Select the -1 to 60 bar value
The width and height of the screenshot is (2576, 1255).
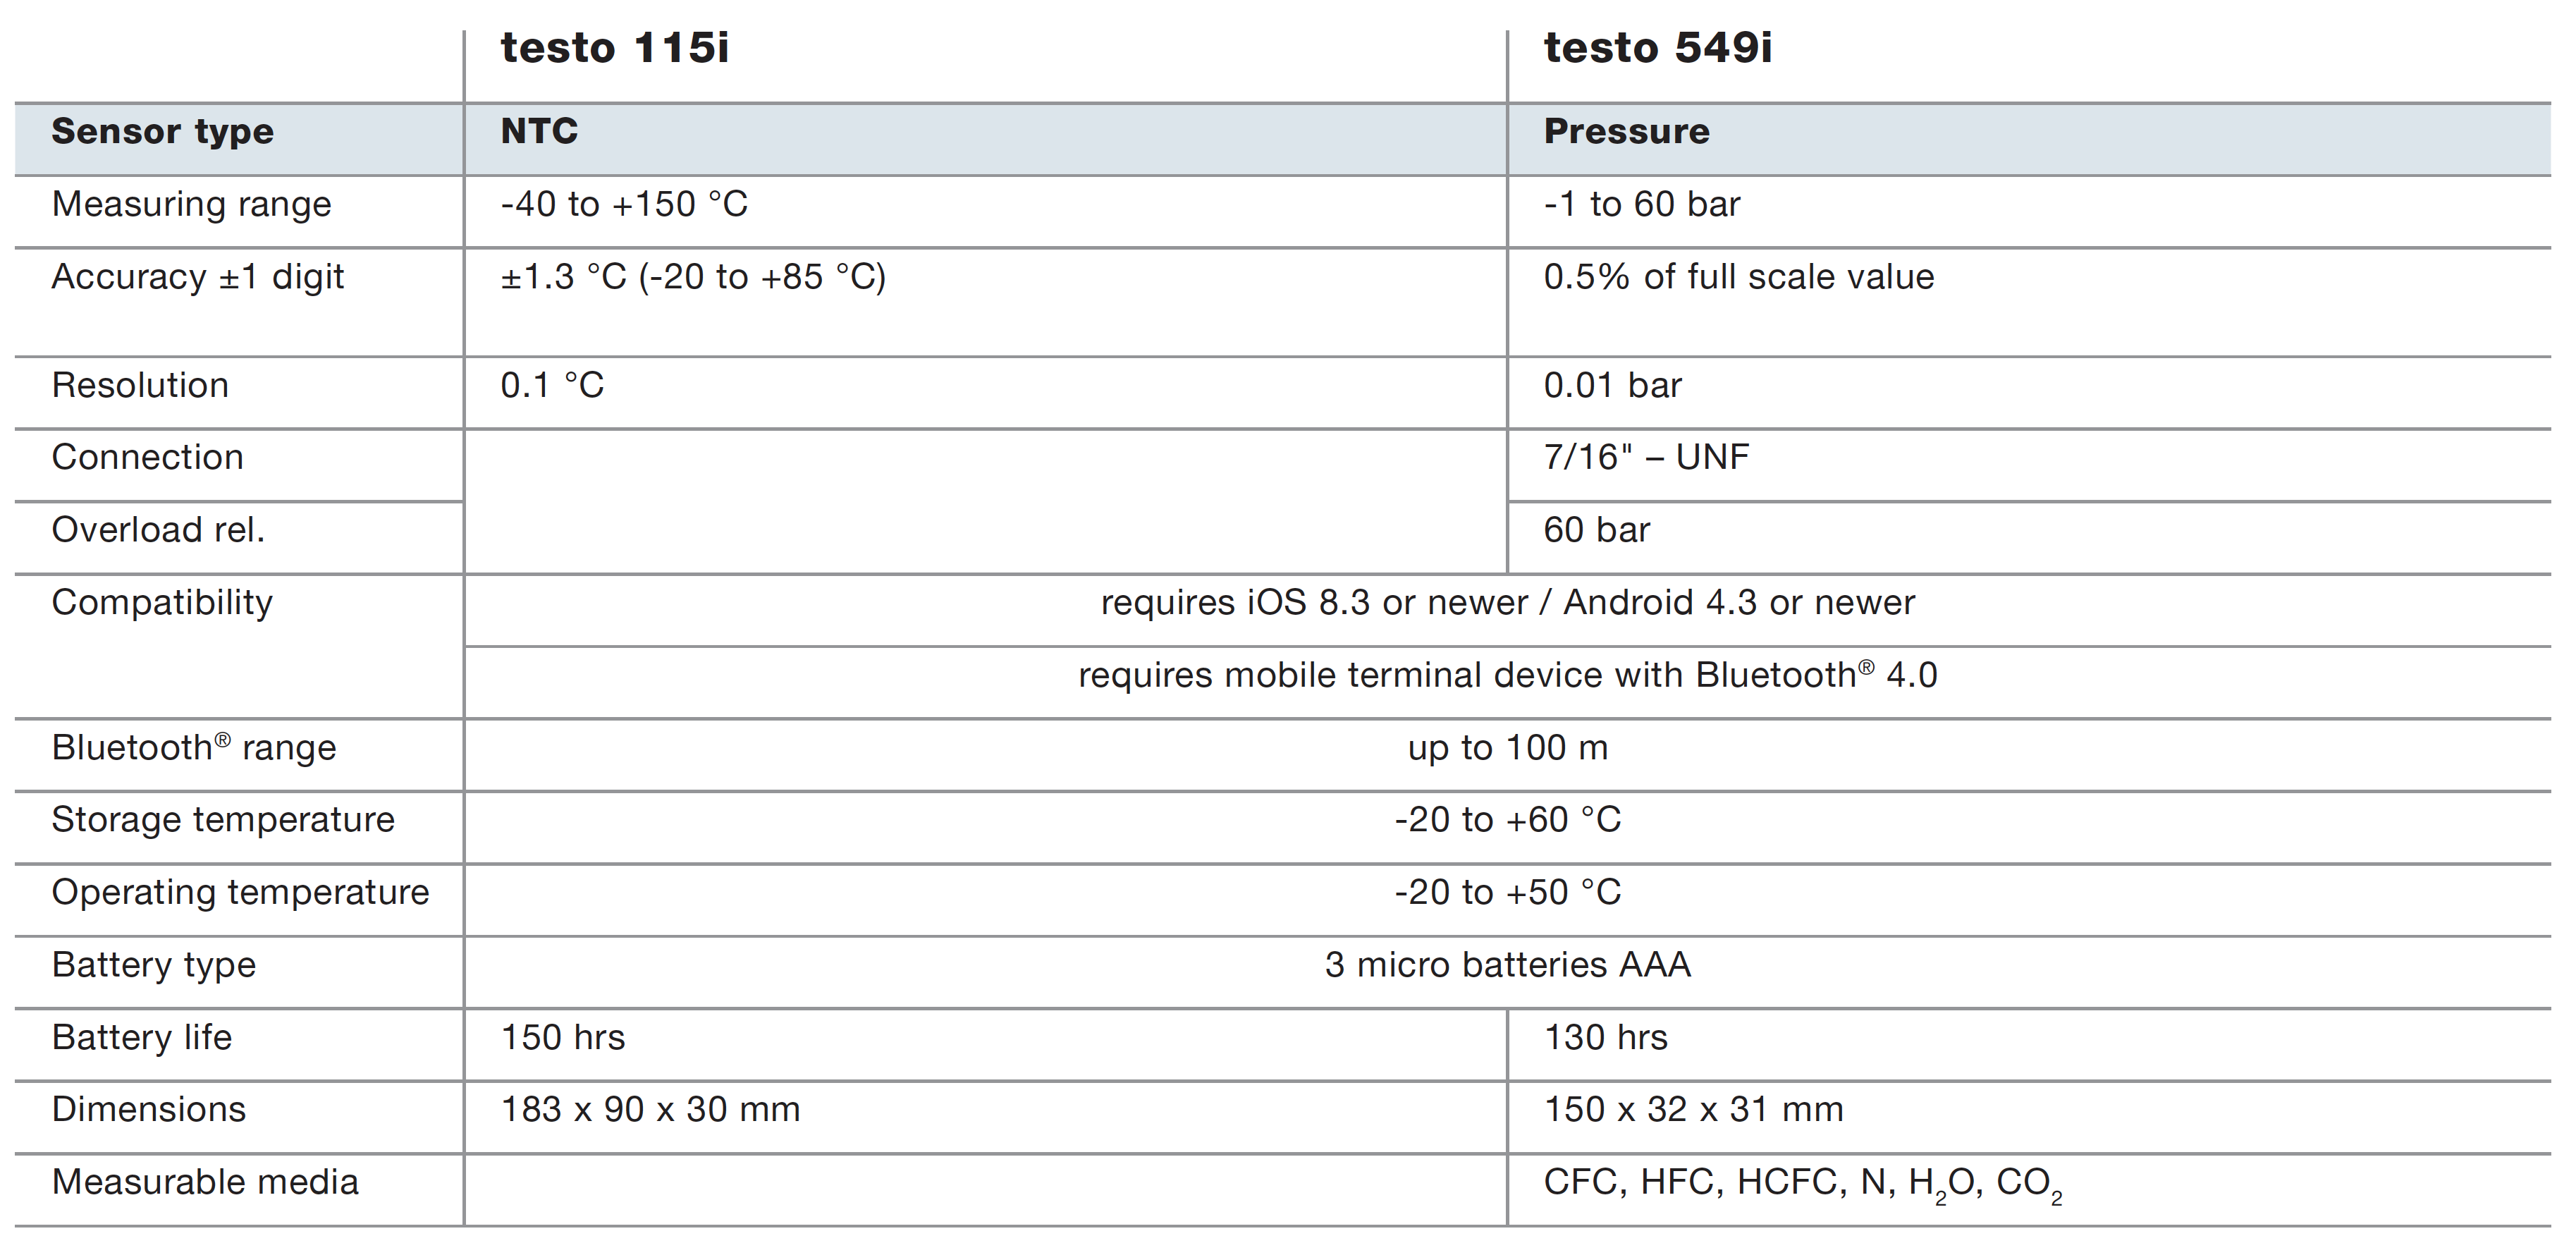point(1641,204)
